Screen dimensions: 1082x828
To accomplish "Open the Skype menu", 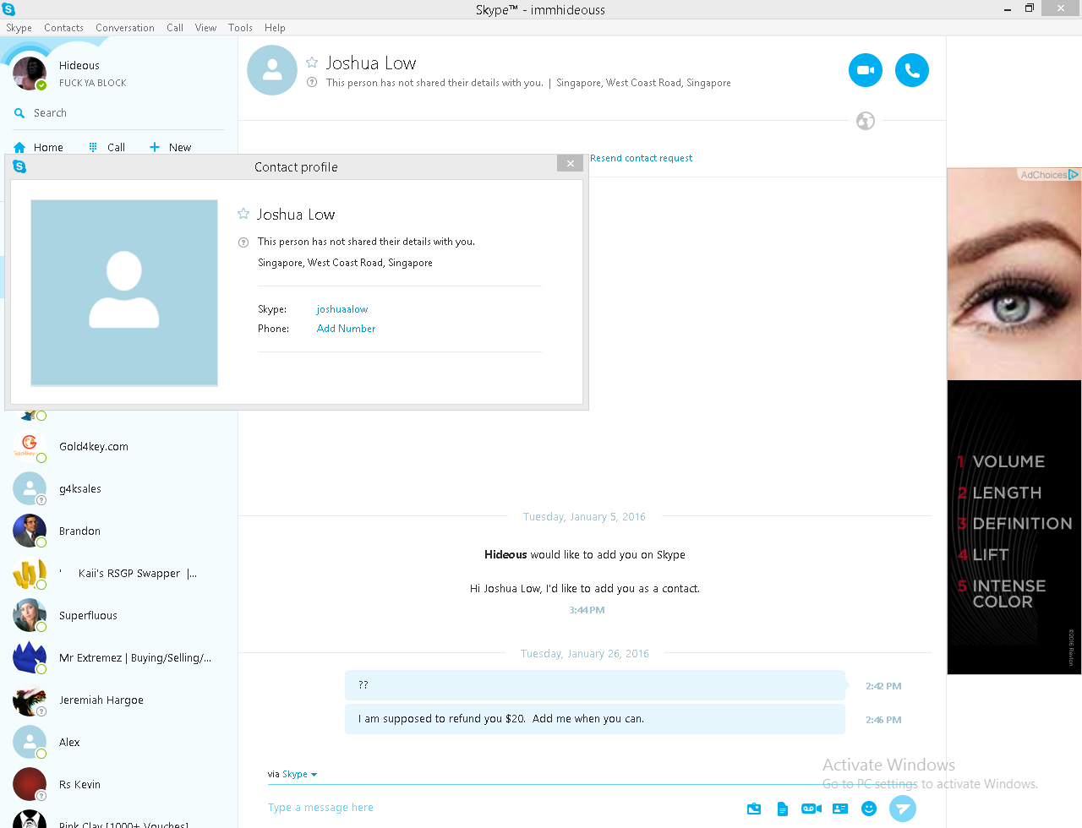I will coord(19,28).
